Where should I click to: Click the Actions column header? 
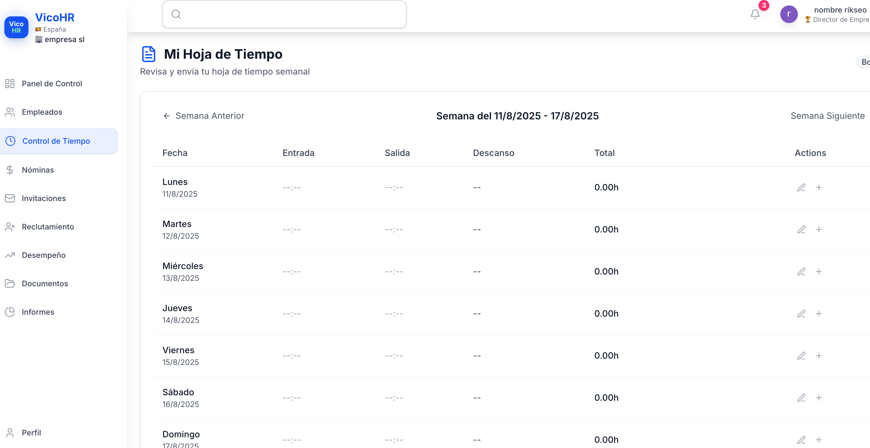[810, 153]
